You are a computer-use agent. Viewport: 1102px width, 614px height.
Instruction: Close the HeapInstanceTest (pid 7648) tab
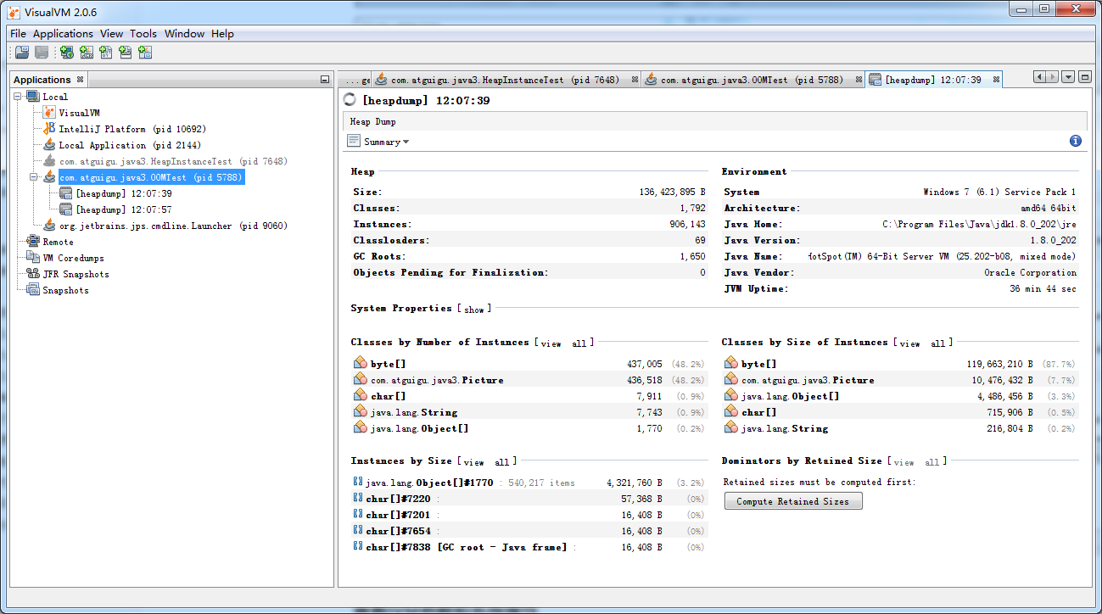point(634,80)
